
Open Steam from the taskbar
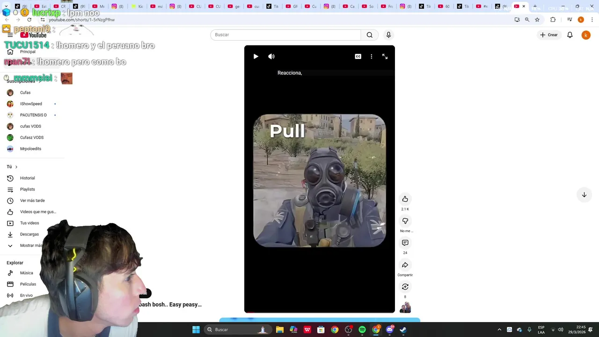tap(403, 330)
